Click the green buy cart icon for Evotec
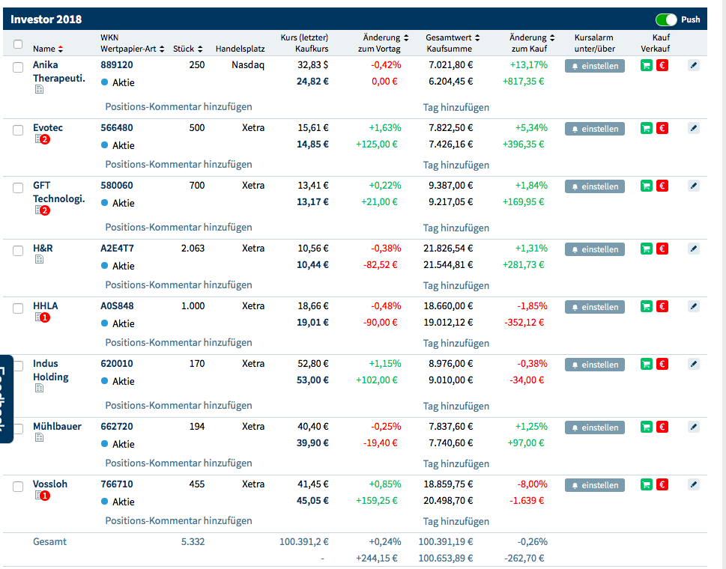This screenshot has height=569, width=726. [647, 128]
